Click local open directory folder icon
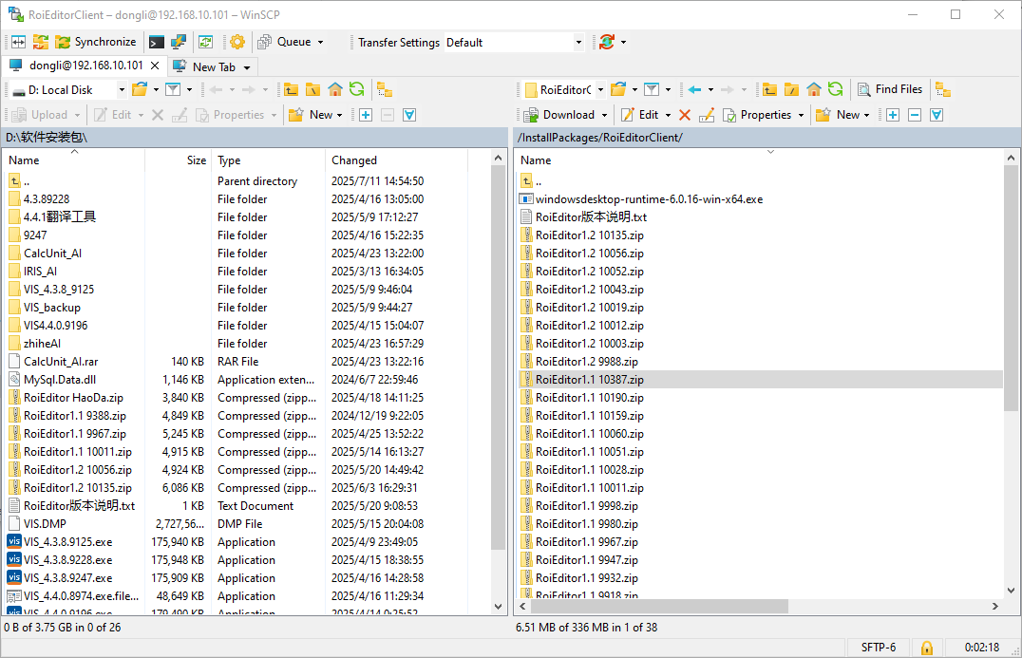This screenshot has height=658, width=1022. pyautogui.click(x=140, y=89)
